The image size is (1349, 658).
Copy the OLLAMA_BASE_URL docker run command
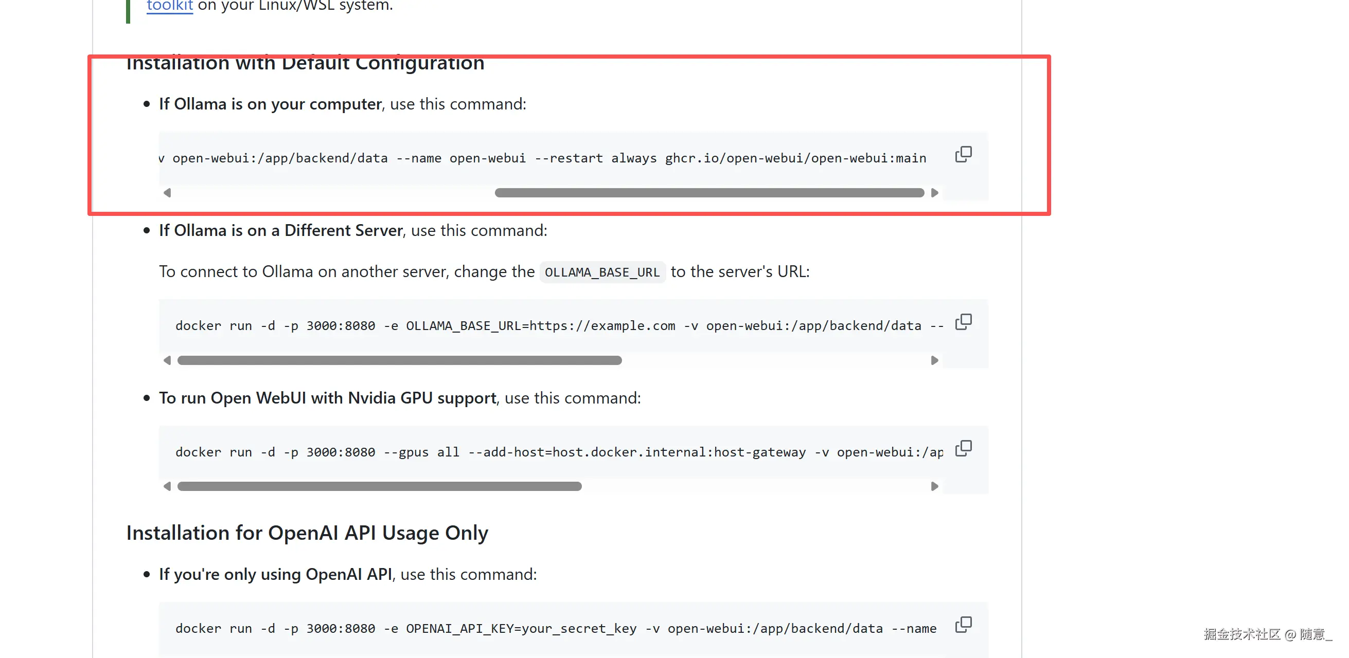[x=963, y=322]
